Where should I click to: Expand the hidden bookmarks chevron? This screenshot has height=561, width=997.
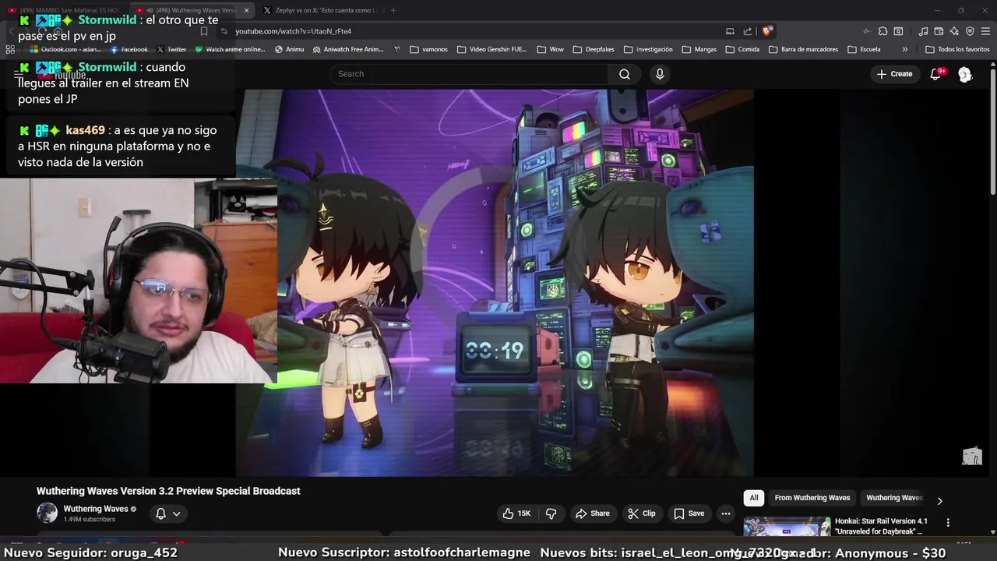click(x=904, y=49)
